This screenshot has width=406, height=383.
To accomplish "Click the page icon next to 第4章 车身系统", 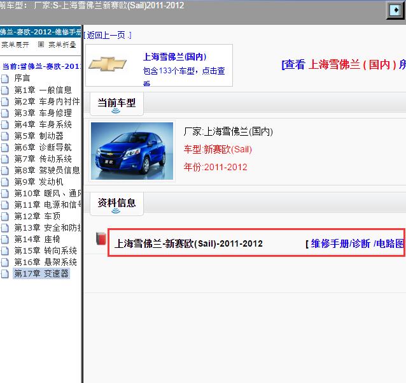I will click(x=5, y=124).
